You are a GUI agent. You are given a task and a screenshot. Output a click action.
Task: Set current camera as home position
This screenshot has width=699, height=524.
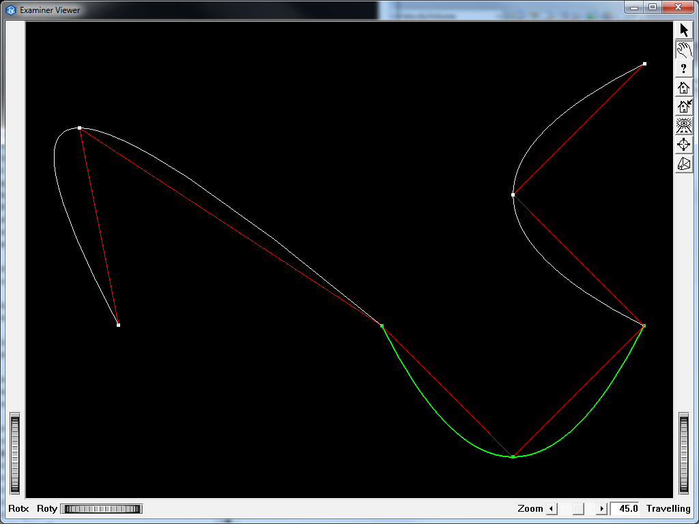pyautogui.click(x=683, y=106)
